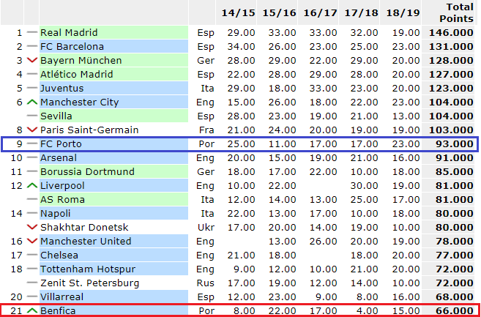Click Real Madrid's total points value 146.000
The image size is (481, 317).
[450, 32]
